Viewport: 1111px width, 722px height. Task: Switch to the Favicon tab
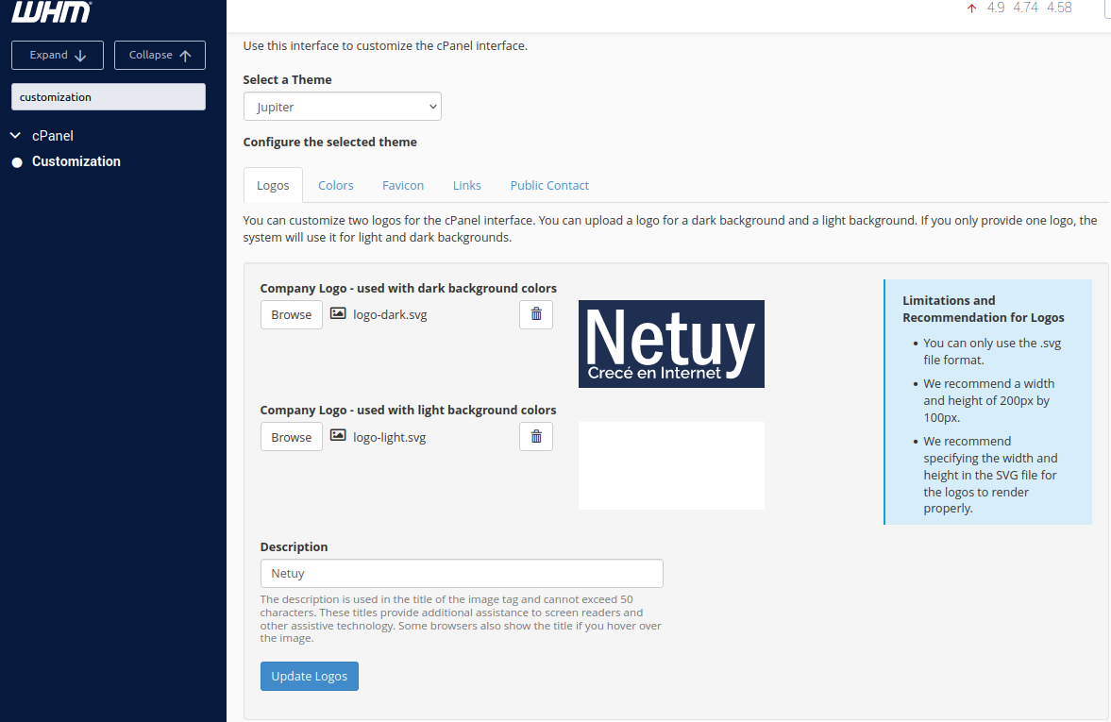(402, 186)
